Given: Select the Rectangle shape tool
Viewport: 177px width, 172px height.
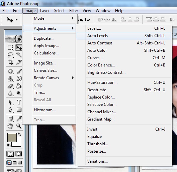Looking at the screenshot, I should [19, 110].
